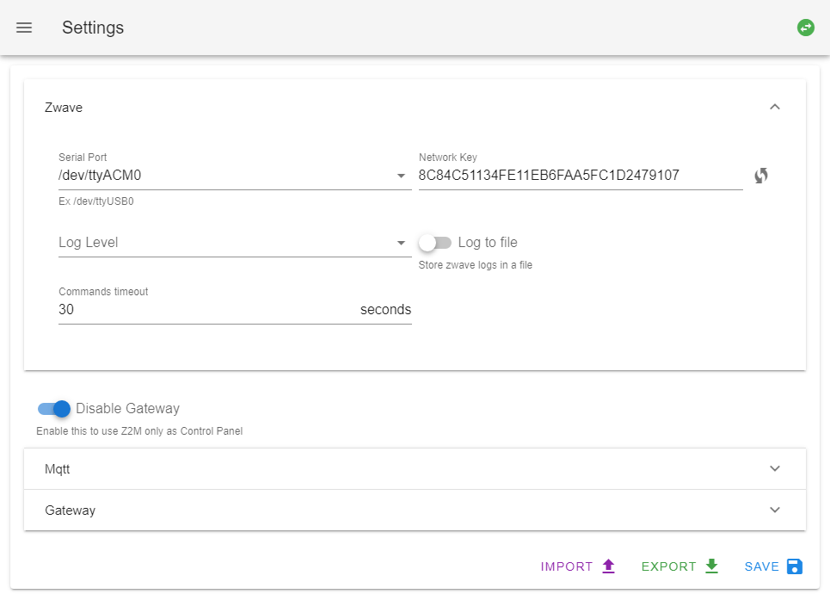Viewport: 830px width, 594px height.
Task: Open the hamburger navigation menu
Action: (x=24, y=28)
